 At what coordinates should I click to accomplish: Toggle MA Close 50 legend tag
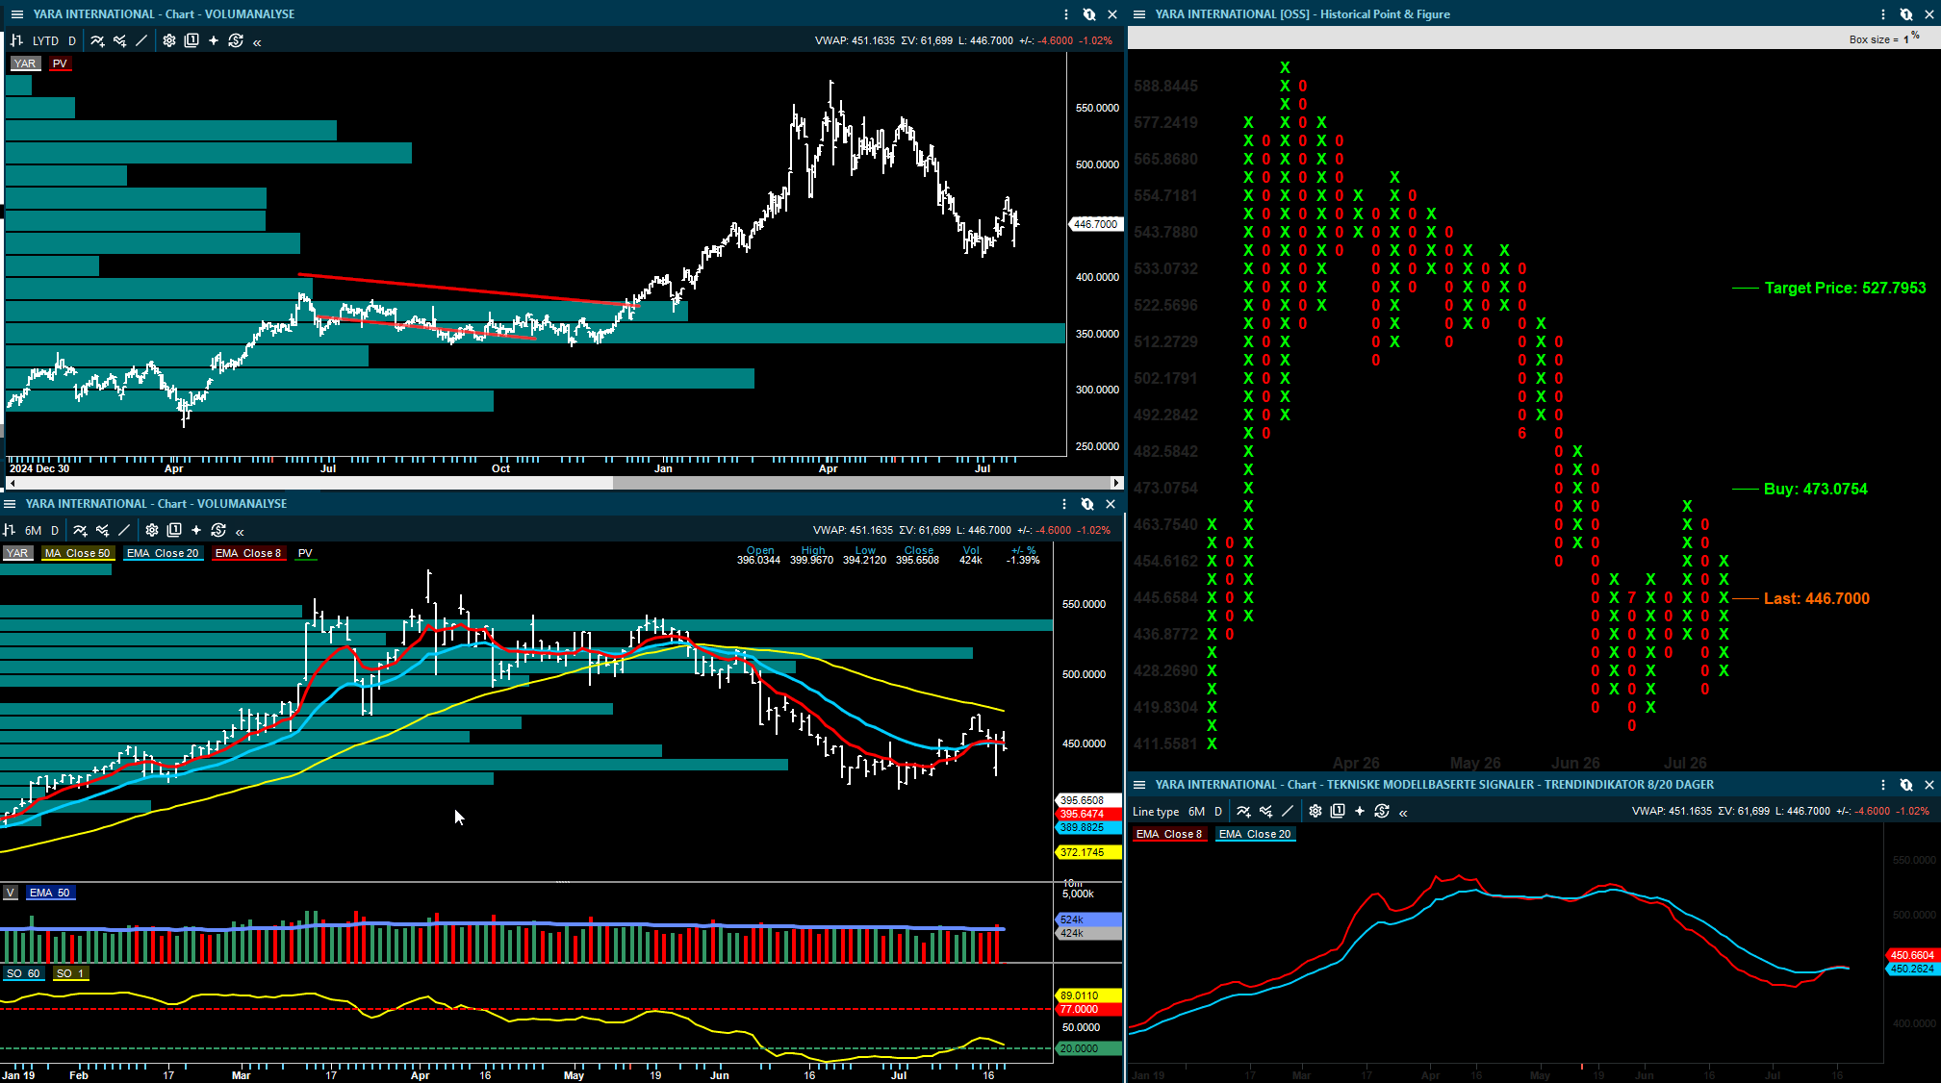(x=78, y=553)
